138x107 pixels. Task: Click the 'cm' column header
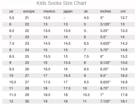point(123,11)
